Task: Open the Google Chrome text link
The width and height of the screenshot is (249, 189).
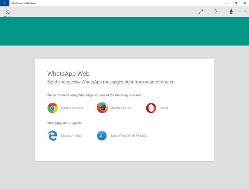Action: (72, 108)
